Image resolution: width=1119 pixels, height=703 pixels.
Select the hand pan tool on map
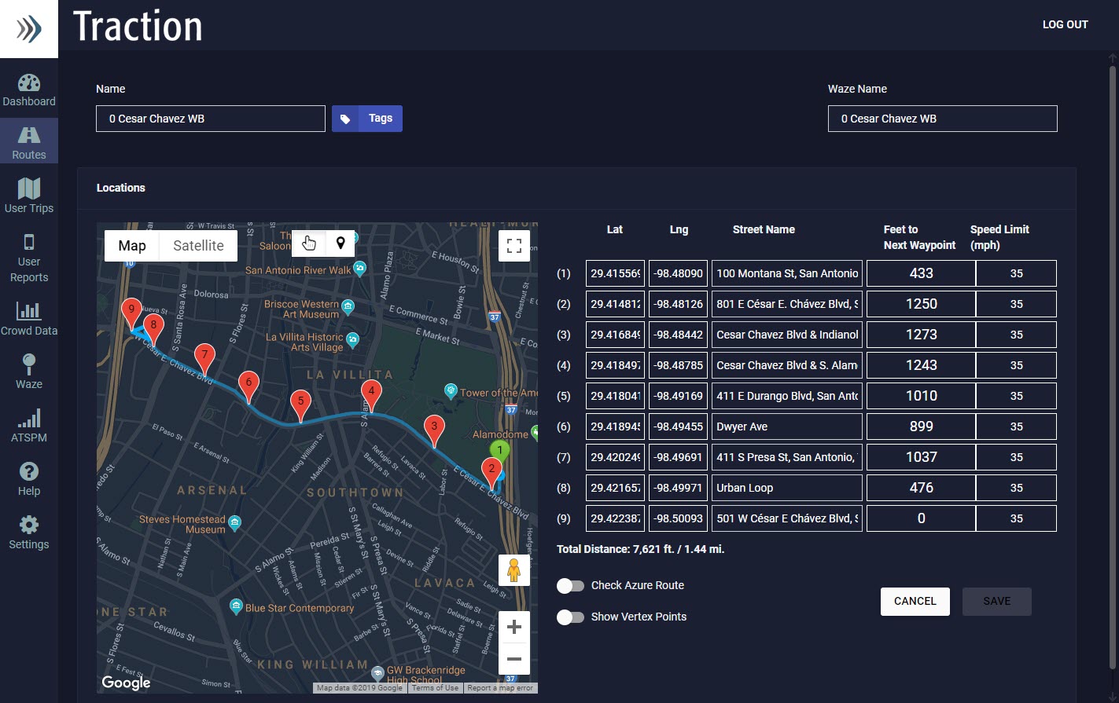(x=309, y=243)
